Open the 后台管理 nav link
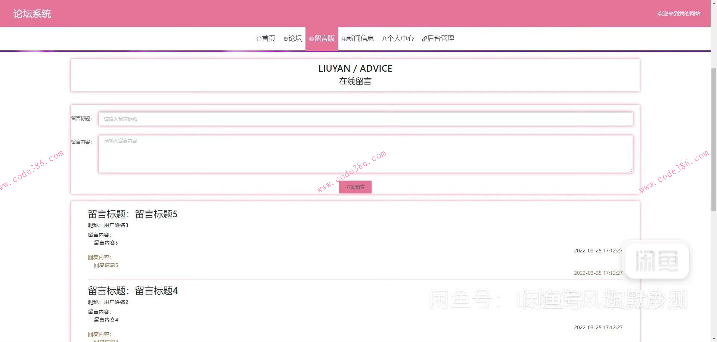The height and width of the screenshot is (342, 717). tap(438, 38)
